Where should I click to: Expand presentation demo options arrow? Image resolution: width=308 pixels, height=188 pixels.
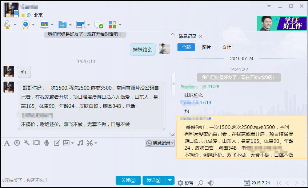coord(52,25)
